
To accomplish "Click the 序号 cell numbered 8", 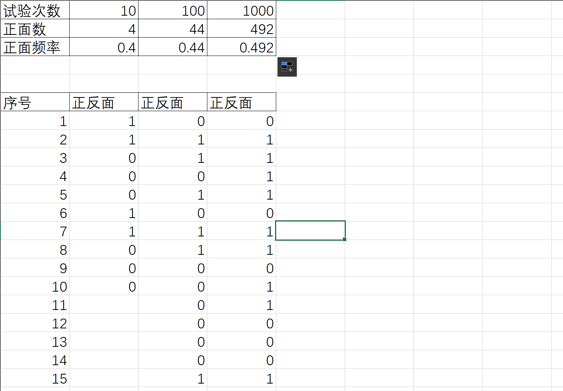I will (x=35, y=249).
